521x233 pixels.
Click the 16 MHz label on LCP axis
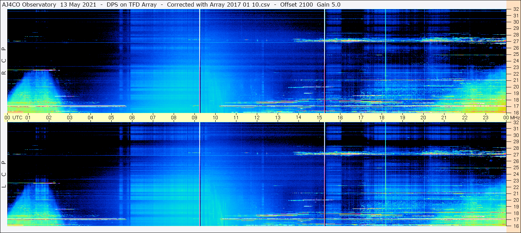[515, 226]
